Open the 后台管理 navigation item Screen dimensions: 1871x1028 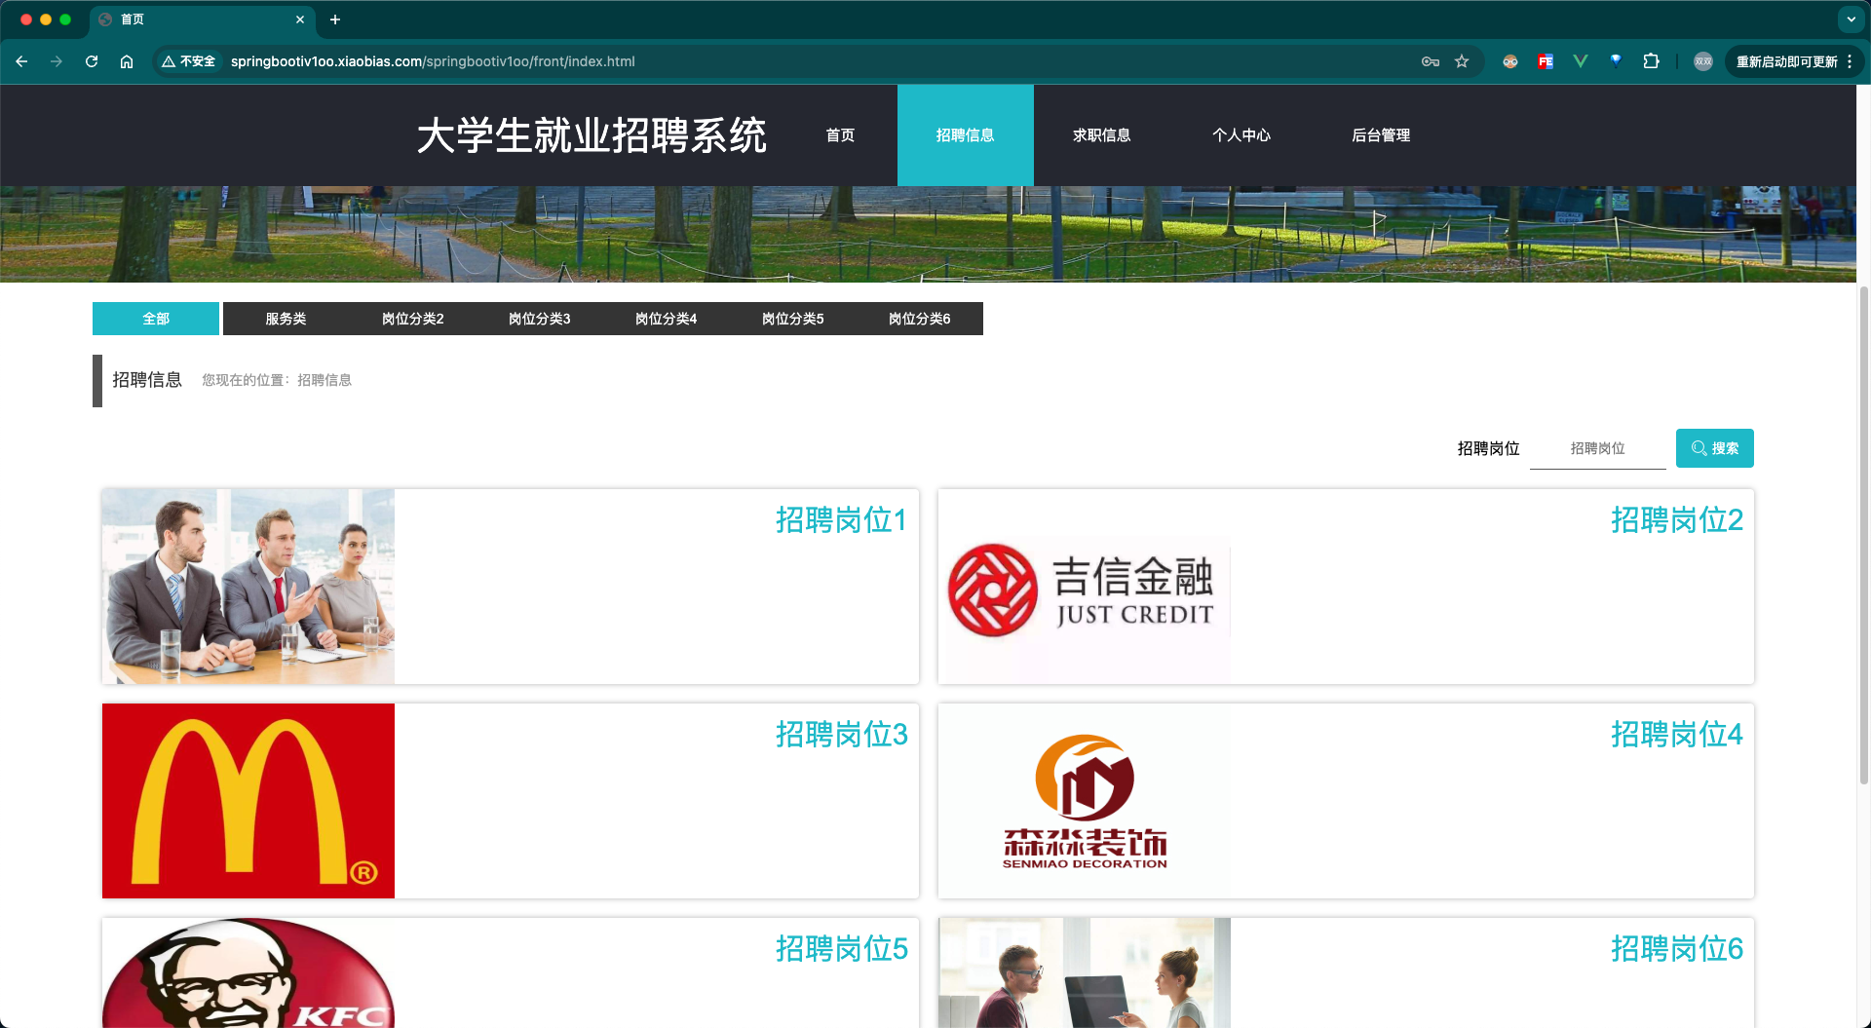click(1380, 135)
